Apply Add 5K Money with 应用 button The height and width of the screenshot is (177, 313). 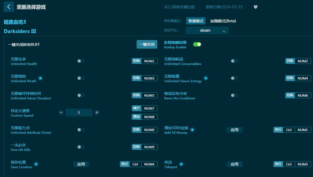click(x=235, y=130)
